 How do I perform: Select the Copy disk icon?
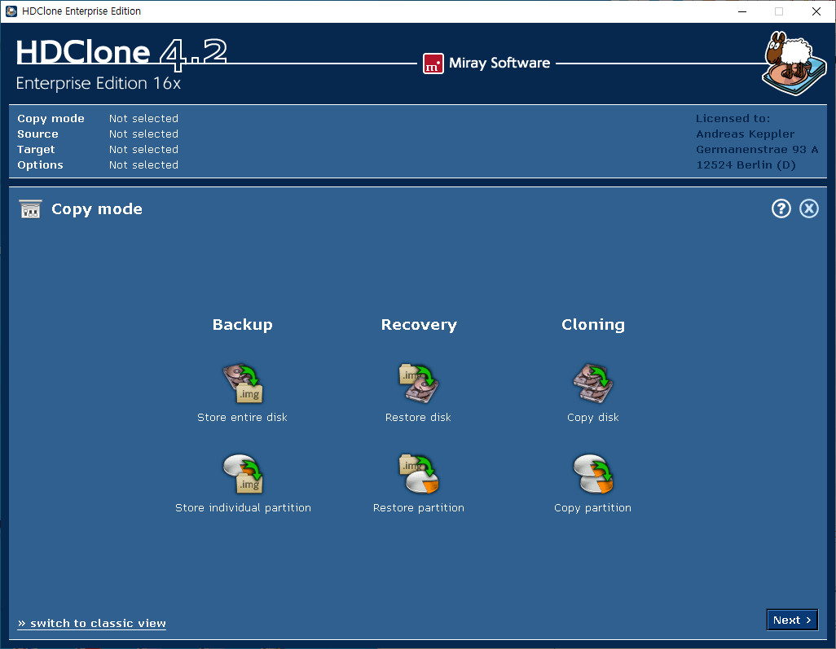click(x=593, y=383)
